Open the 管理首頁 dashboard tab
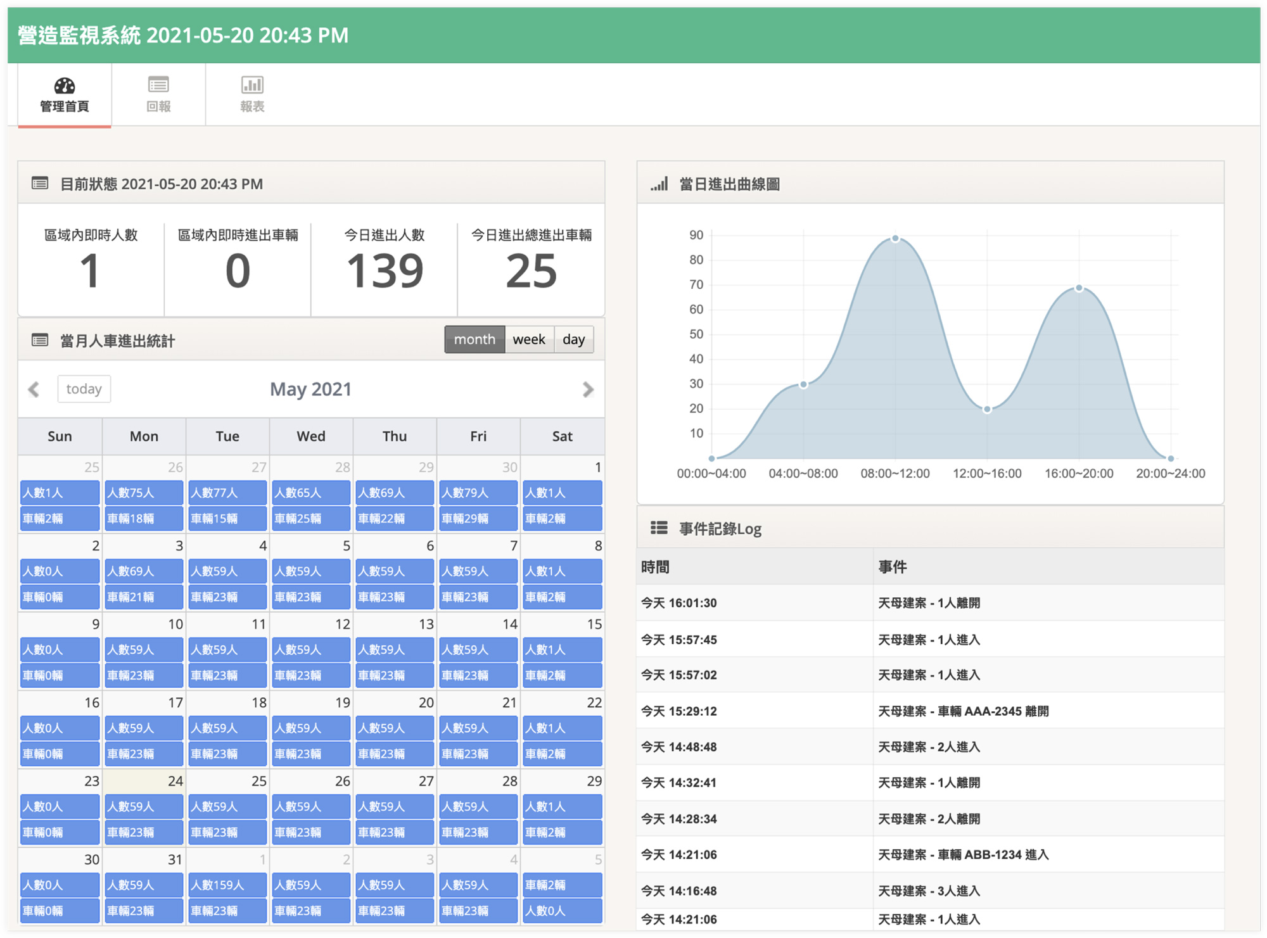The height and width of the screenshot is (938, 1267). (65, 95)
